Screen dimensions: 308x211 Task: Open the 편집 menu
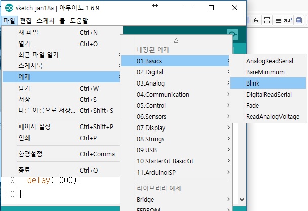point(26,21)
